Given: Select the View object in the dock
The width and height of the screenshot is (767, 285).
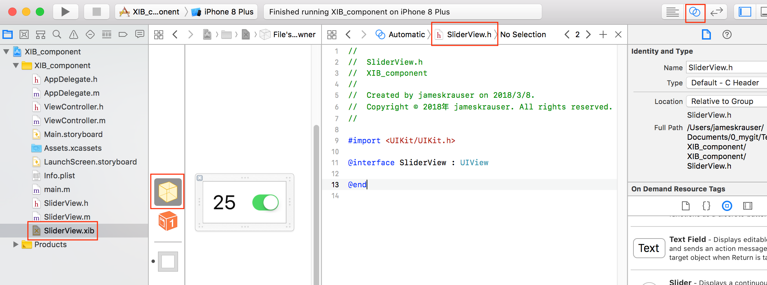Looking at the screenshot, I should 168,262.
